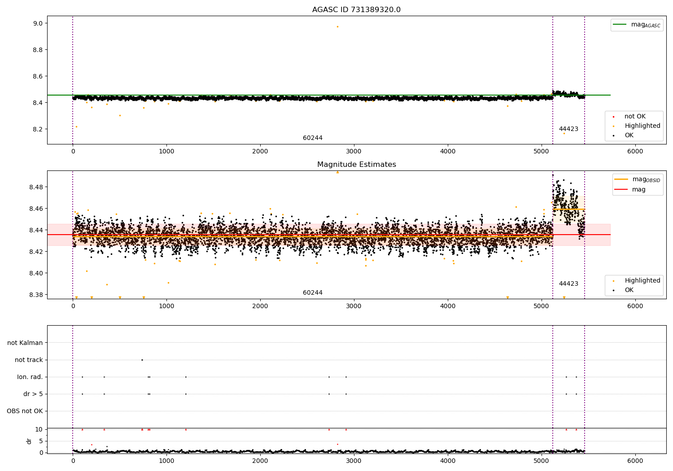The width and height of the screenshot is (673, 471).
Task: Click the 10 tick on the dr axis
Action: coord(39,429)
